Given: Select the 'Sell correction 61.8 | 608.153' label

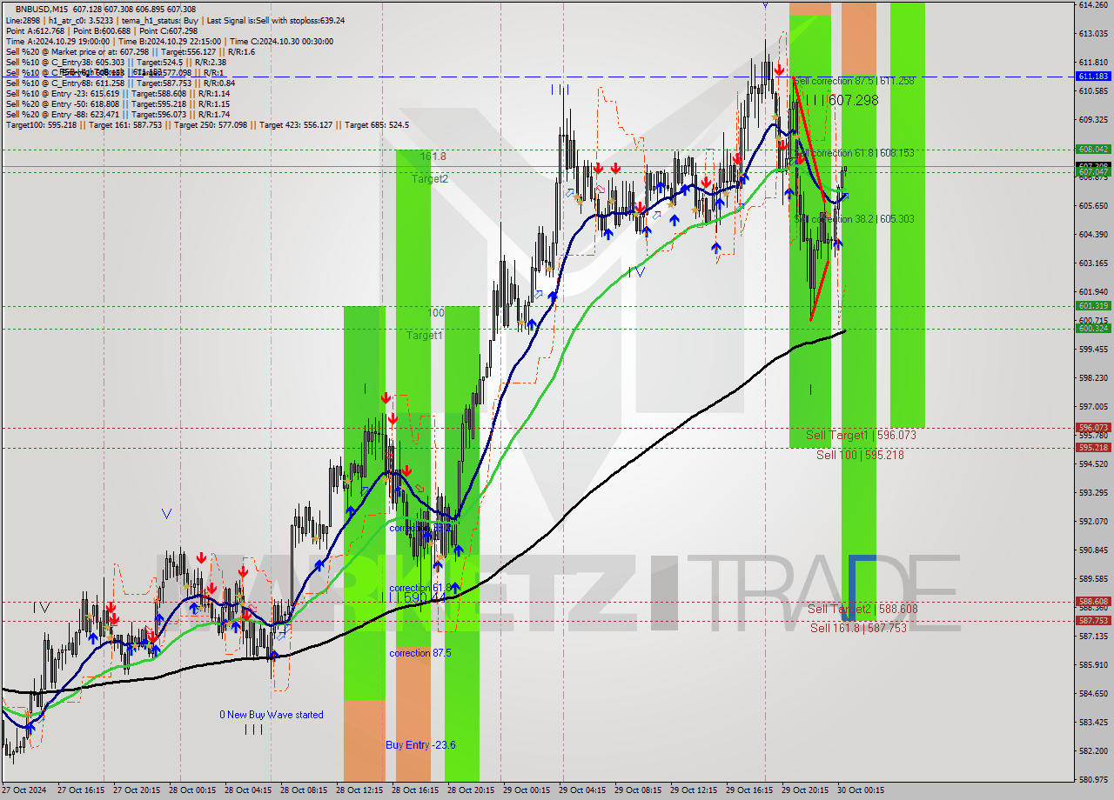Looking at the screenshot, I should tap(854, 152).
